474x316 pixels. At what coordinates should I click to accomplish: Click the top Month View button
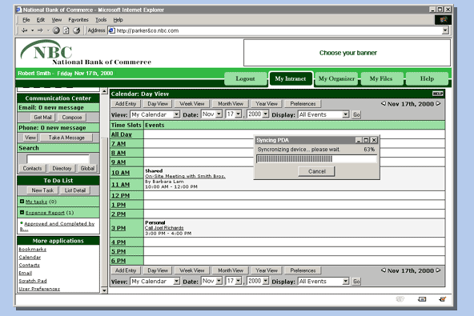point(231,104)
